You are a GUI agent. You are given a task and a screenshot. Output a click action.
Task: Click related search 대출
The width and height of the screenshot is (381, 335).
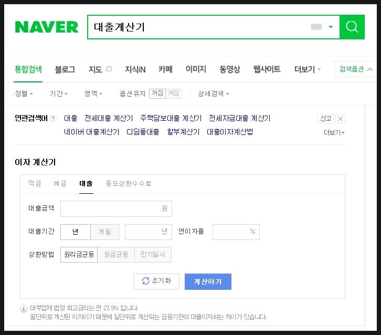tap(71, 118)
